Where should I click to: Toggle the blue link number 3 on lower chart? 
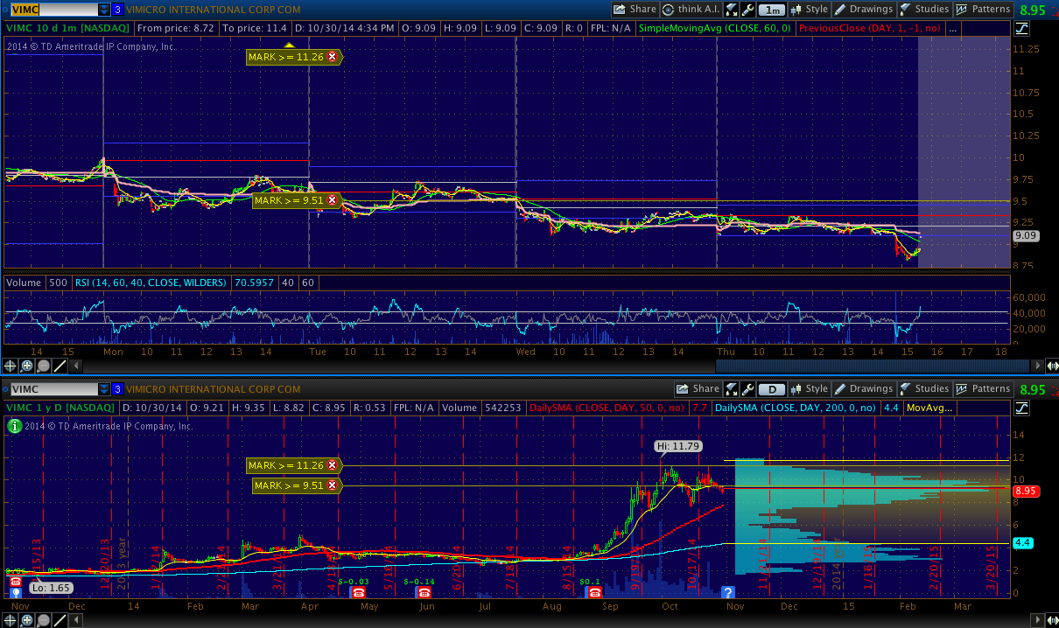coord(117,388)
